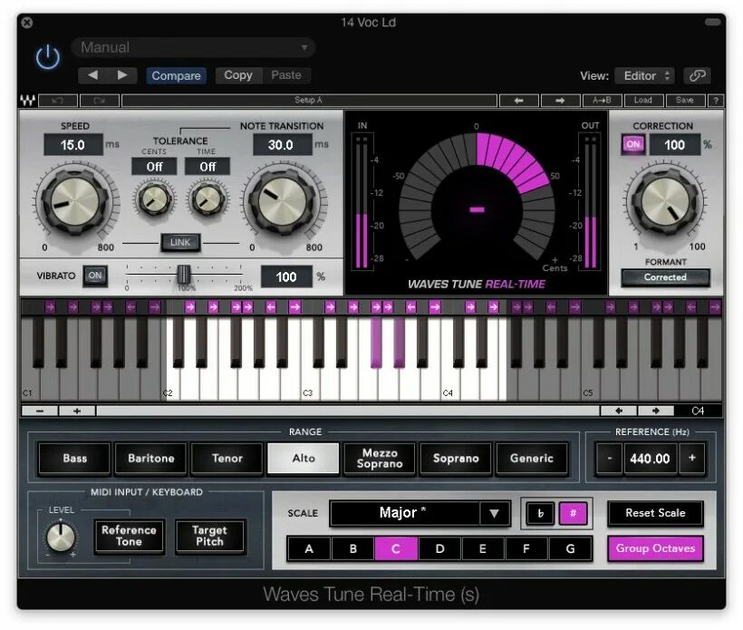Enable Target Pitch keyboard mode

(209, 536)
